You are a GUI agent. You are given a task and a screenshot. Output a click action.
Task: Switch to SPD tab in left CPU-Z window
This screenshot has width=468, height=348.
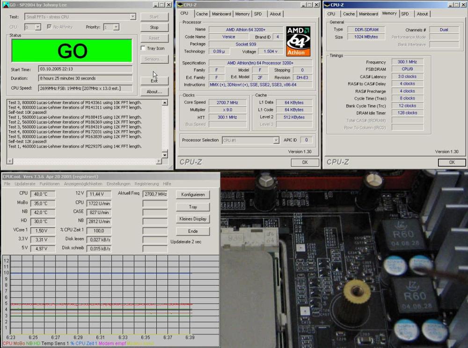(x=258, y=14)
